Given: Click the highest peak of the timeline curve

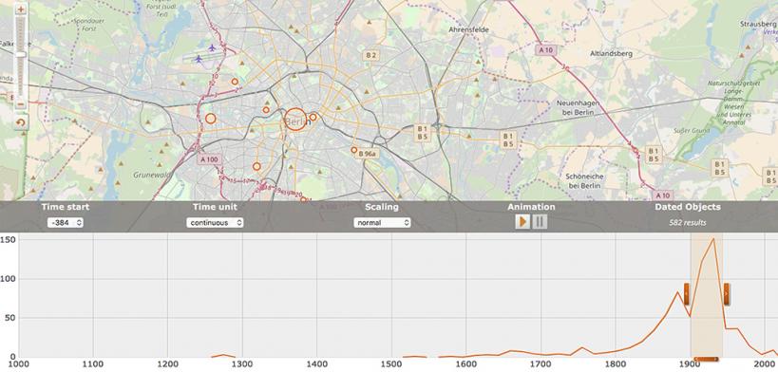Looking at the screenshot, I should 713,239.
